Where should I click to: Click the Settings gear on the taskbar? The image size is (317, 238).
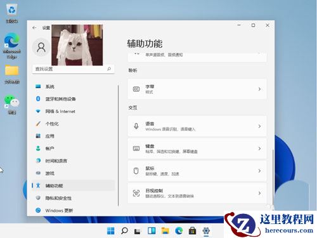206,230
